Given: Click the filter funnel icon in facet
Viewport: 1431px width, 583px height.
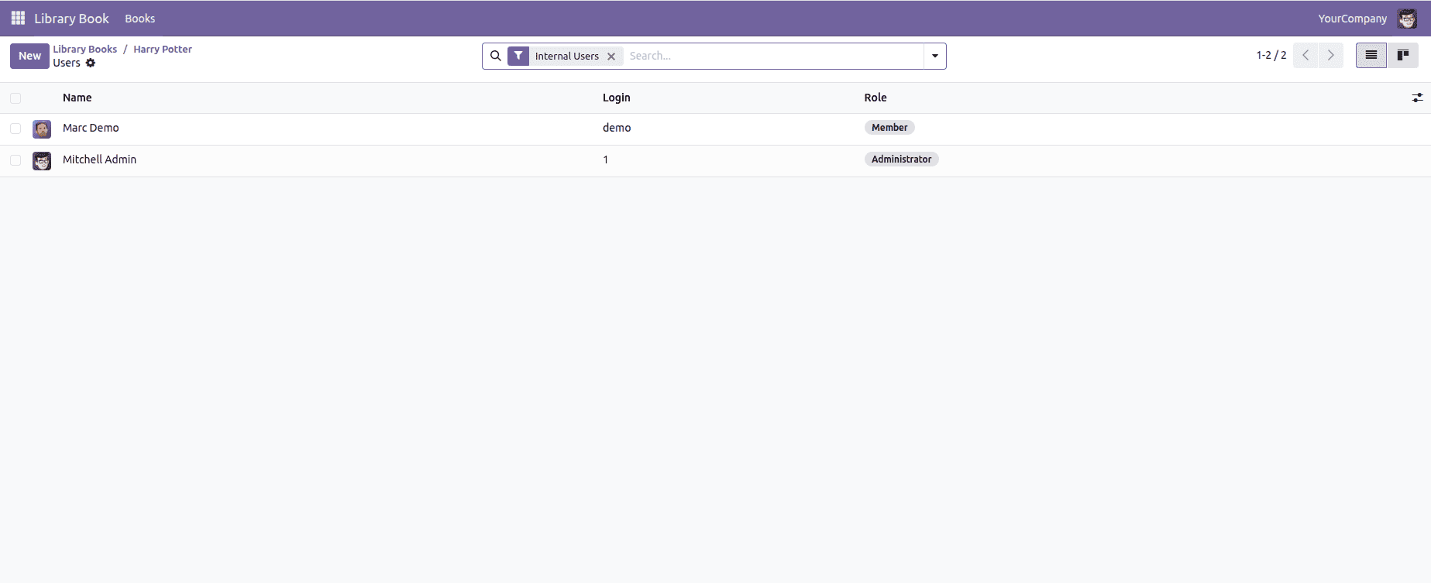Looking at the screenshot, I should [518, 56].
